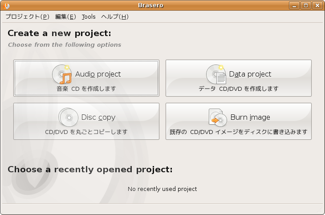Open the プロジェクト(P) menu
This screenshot has width=325, height=215.
[27, 16]
